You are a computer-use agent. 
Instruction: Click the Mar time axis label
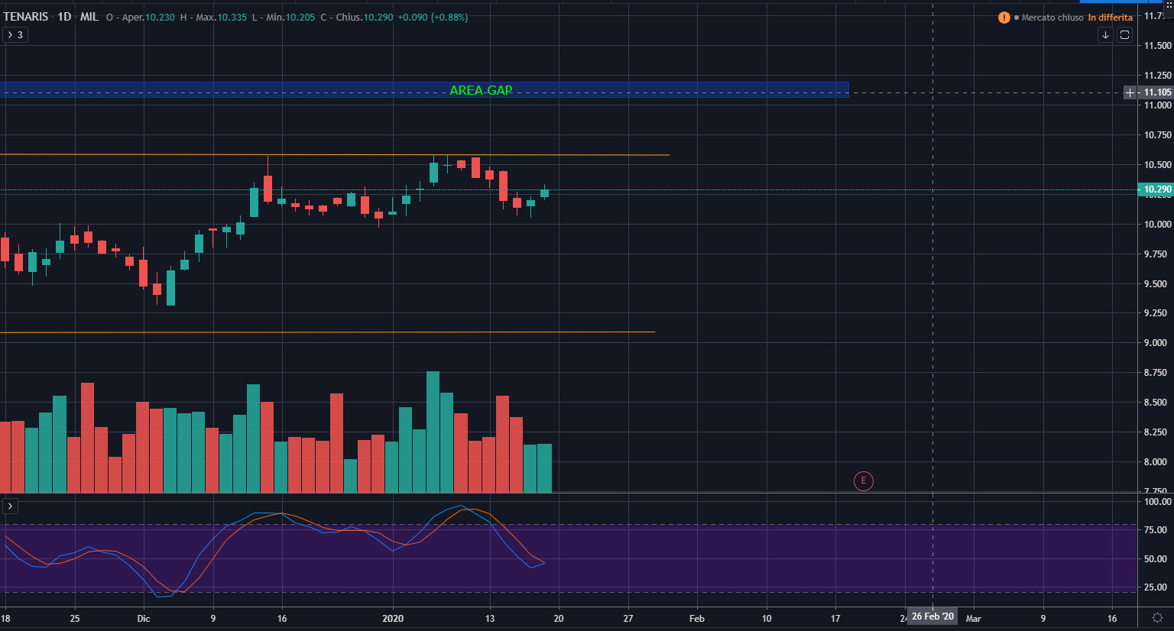973,619
